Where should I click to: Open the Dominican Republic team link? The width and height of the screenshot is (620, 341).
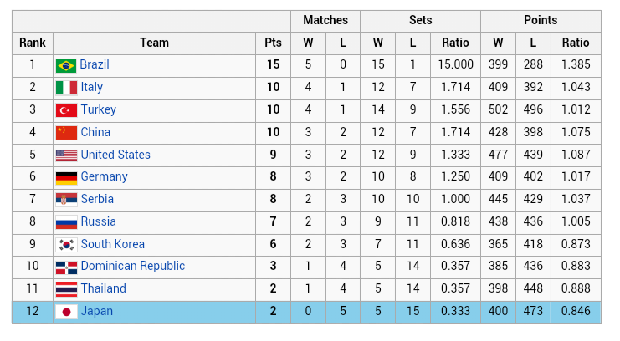pos(132,266)
